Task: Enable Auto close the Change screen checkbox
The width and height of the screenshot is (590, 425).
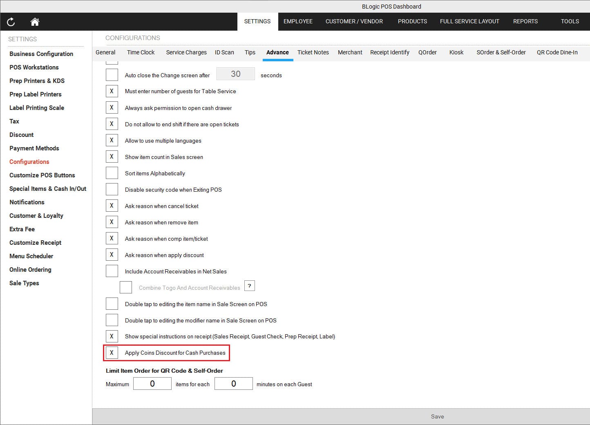Action: pos(112,75)
